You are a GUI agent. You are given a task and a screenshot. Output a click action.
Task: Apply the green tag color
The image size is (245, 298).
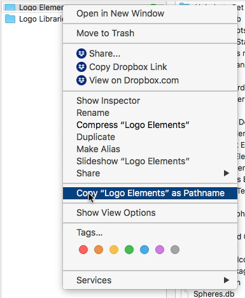pyautogui.click(x=129, y=250)
